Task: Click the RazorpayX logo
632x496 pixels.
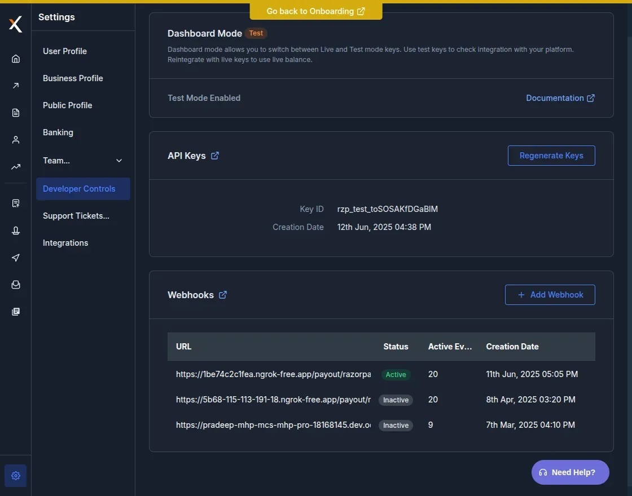Action: 15,24
